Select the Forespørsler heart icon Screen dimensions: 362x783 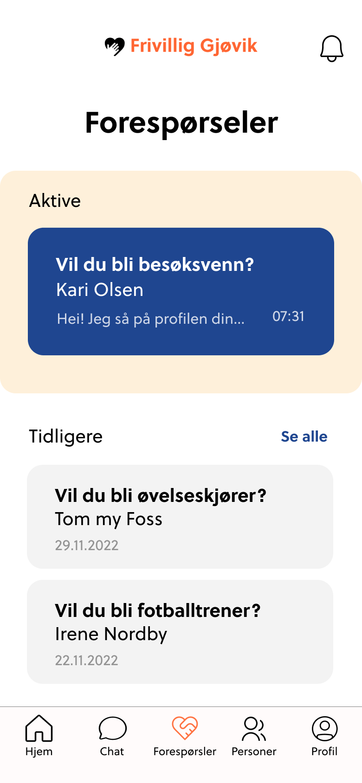click(185, 728)
